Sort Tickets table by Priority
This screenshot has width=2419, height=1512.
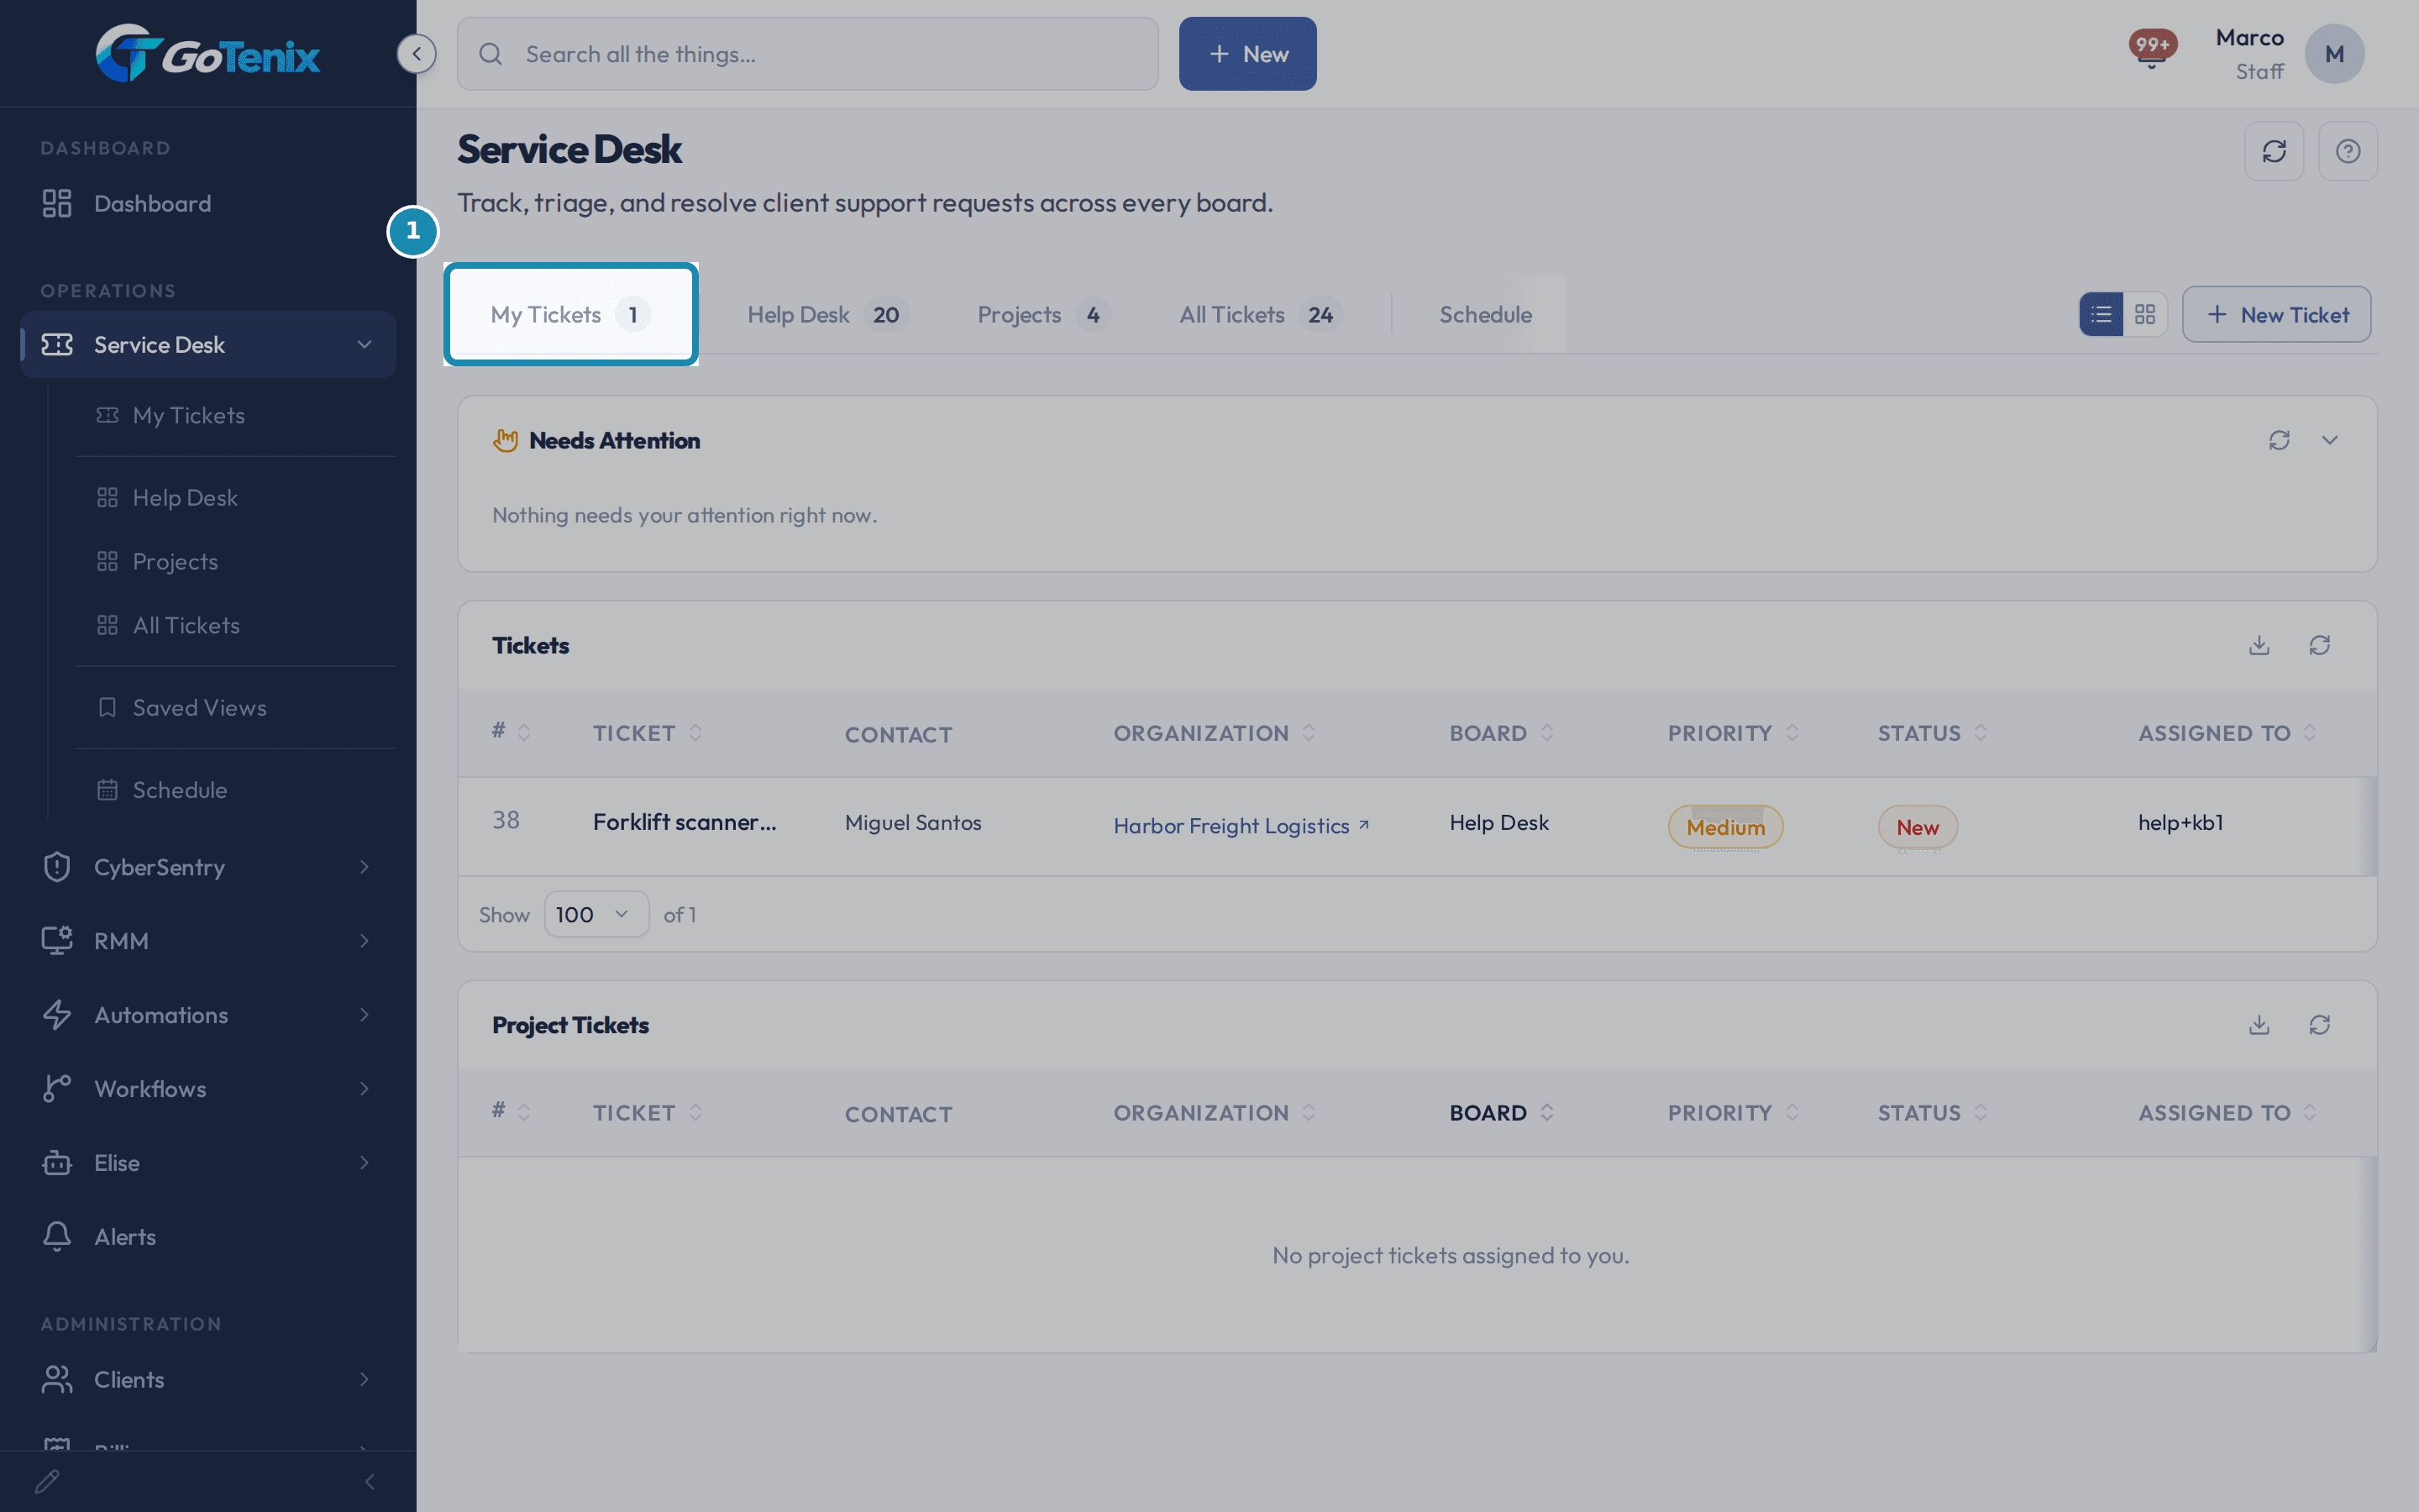coord(1732,733)
